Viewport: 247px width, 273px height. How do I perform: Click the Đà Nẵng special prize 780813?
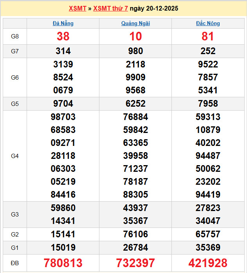click(x=63, y=263)
